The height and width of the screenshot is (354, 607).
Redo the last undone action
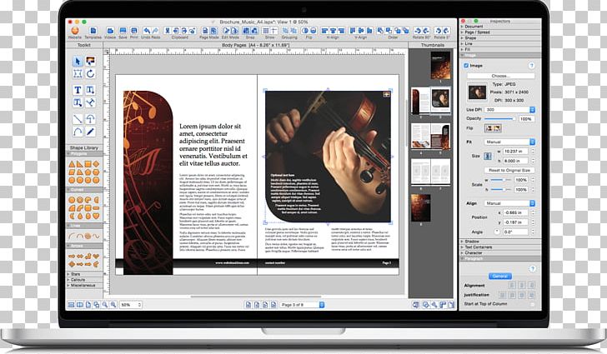coord(155,31)
